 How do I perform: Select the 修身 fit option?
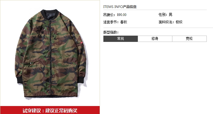(155, 39)
